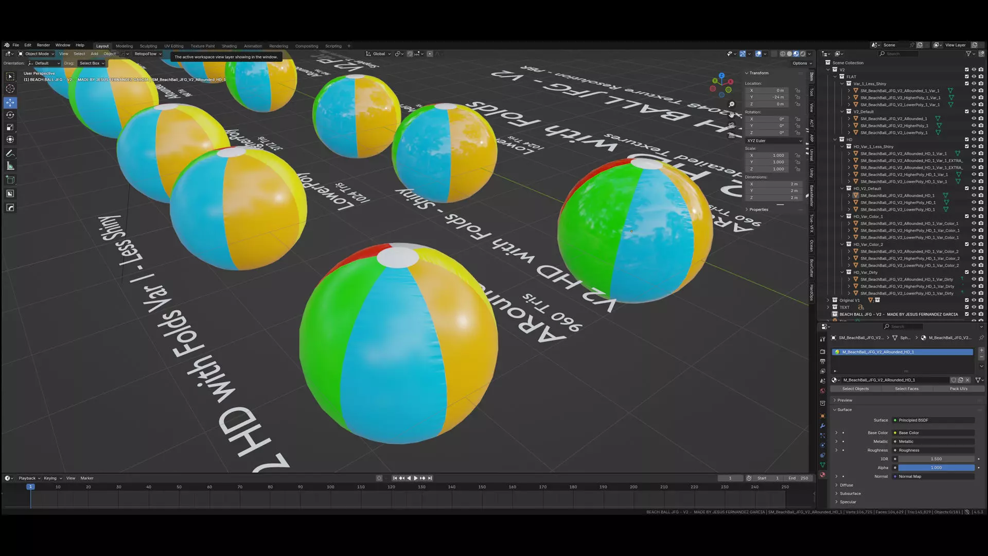Viewport: 988px width, 556px height.
Task: Open the Material properties tab icon
Action: pos(822,475)
